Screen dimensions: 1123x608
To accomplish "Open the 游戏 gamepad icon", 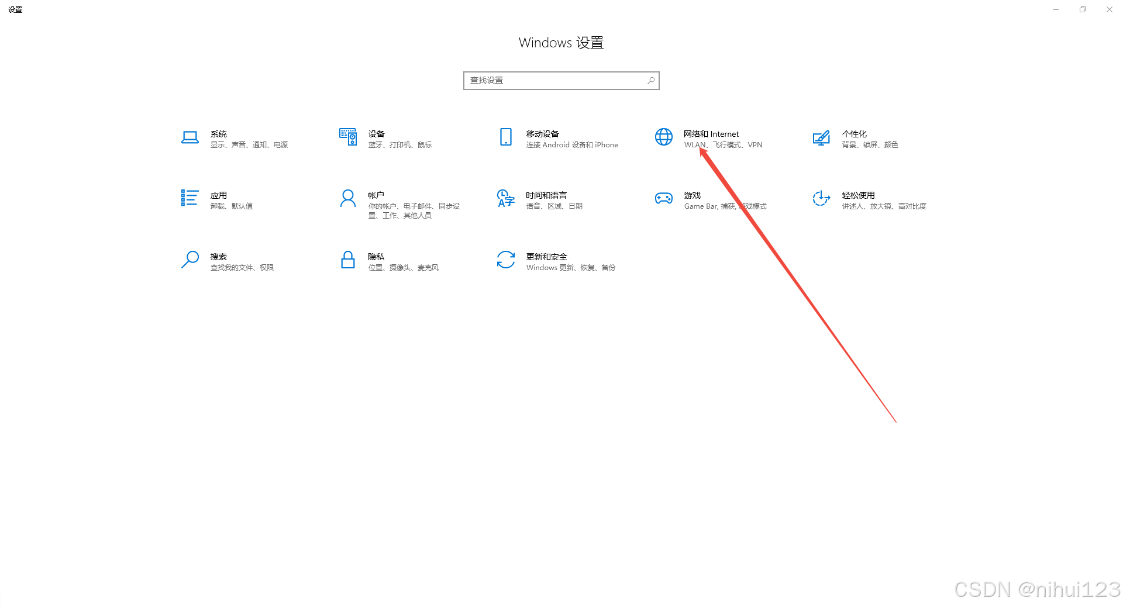I will (x=664, y=198).
